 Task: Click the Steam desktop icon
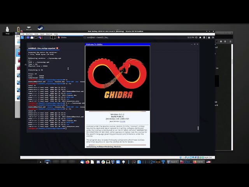pos(40,28)
